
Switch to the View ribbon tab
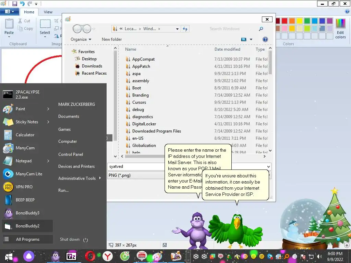(48, 12)
